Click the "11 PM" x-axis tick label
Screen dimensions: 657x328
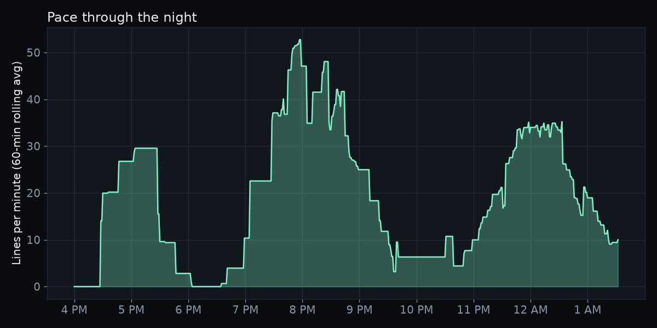tap(474, 310)
